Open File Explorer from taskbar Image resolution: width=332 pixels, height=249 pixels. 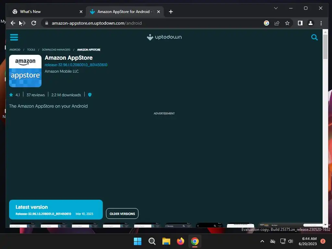coord(166,241)
